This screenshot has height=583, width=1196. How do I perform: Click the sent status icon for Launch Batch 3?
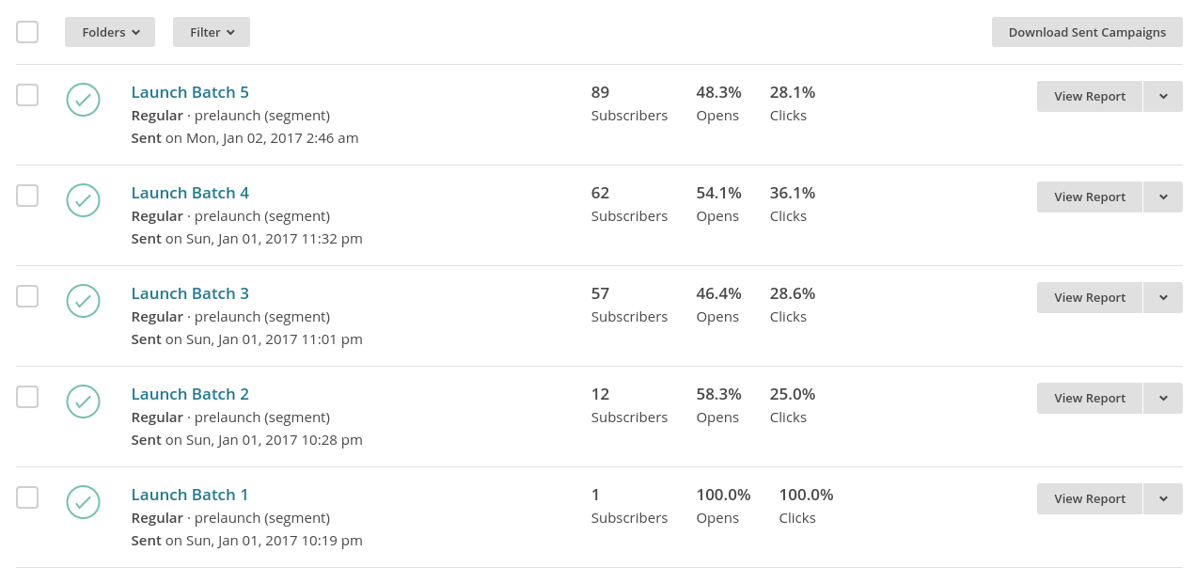tap(83, 301)
